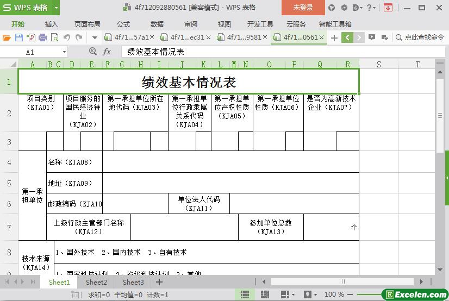Click the skin/theme icon in title bar
The image size is (449, 301).
point(332,8)
